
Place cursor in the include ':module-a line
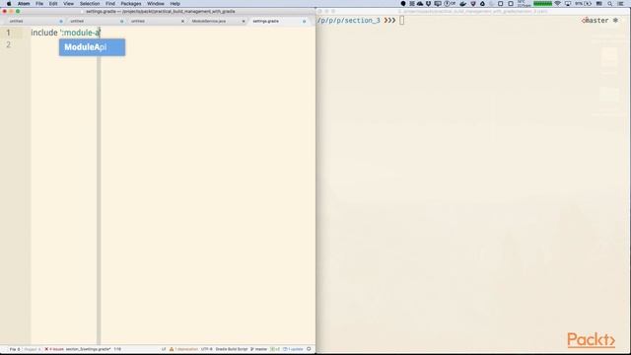point(66,33)
